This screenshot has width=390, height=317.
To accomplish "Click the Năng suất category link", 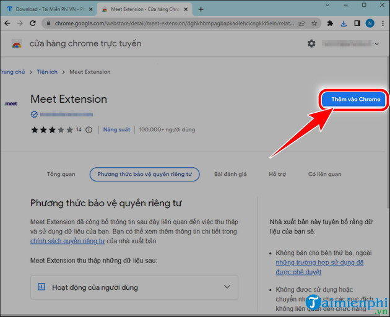I will click(116, 129).
